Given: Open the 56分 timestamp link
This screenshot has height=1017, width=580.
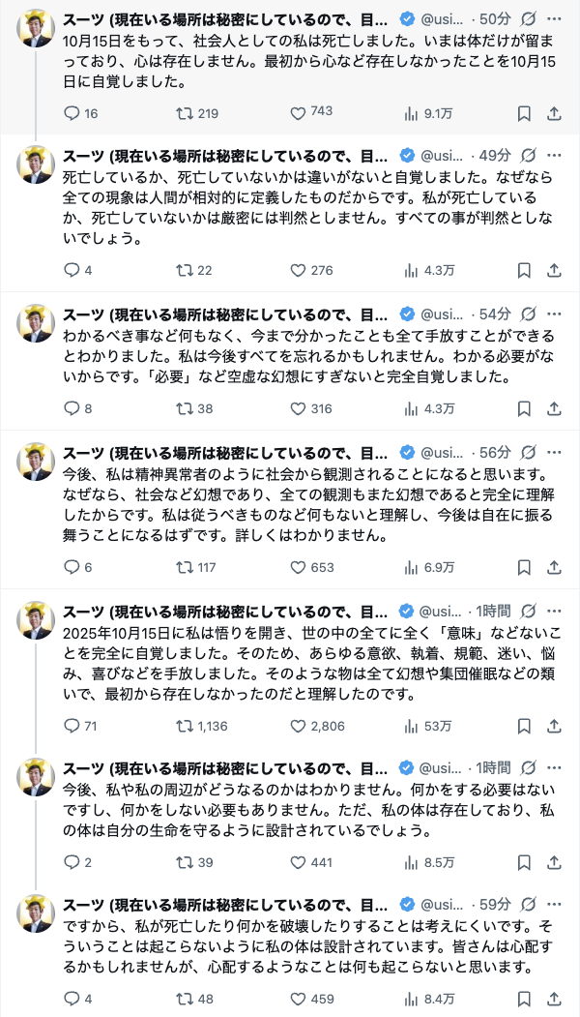Looking at the screenshot, I should coord(494,453).
